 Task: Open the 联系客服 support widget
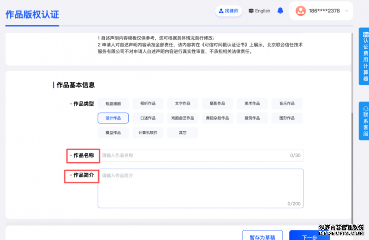[364, 121]
